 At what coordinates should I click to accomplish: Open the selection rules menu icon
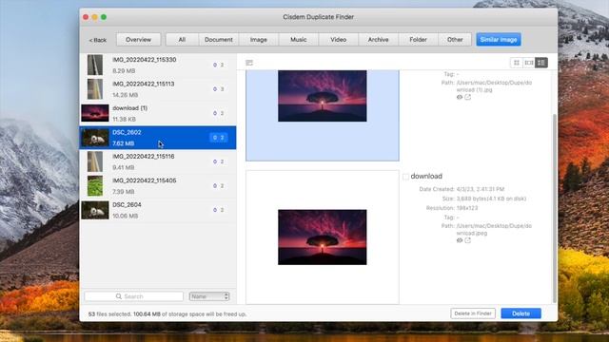(x=249, y=63)
